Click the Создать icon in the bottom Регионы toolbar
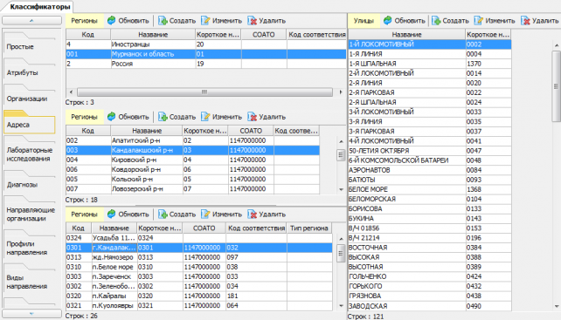The image size is (561, 320). (163, 214)
